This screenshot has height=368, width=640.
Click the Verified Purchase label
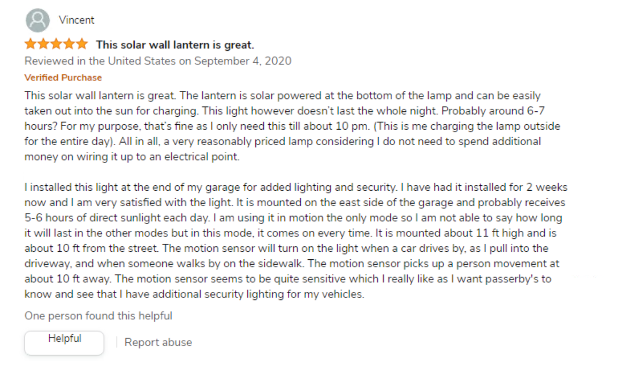(63, 78)
